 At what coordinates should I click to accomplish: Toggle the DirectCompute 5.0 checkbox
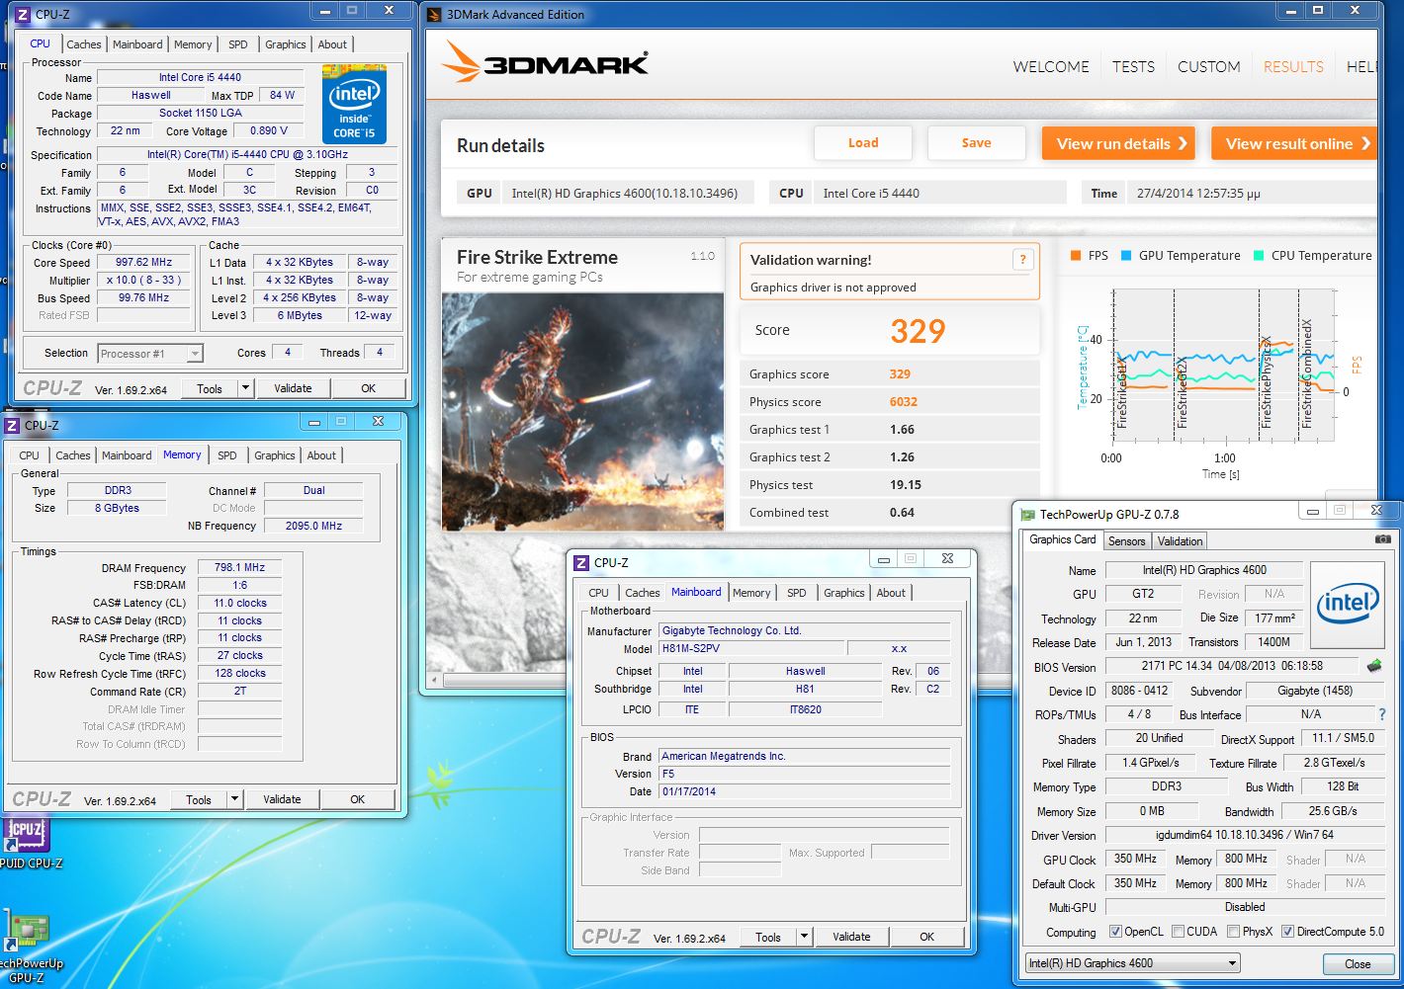click(1287, 931)
